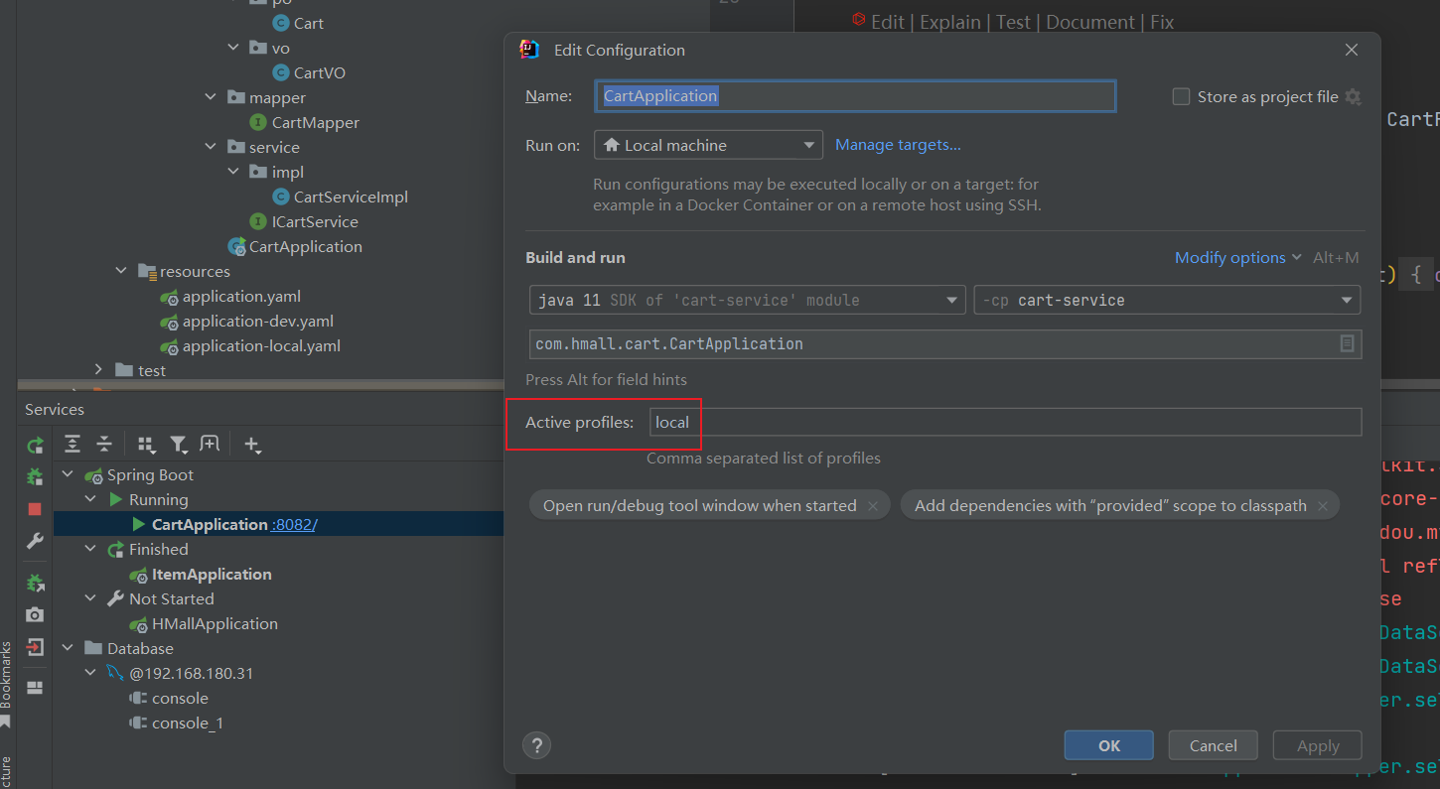
Task: Collapse the Spring Boot node in Services
Action: point(69,475)
